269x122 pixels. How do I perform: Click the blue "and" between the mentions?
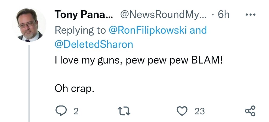tap(198, 30)
